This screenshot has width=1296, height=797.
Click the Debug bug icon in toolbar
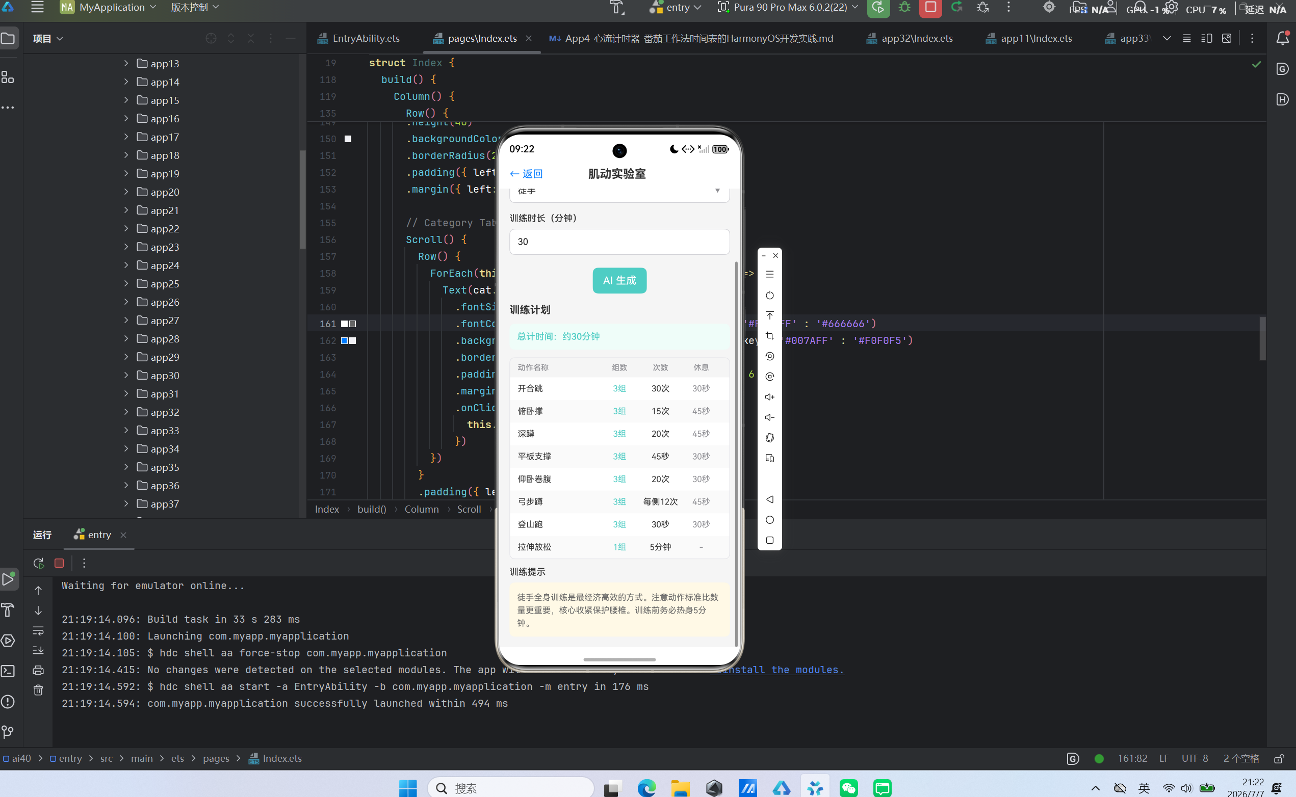pos(904,7)
